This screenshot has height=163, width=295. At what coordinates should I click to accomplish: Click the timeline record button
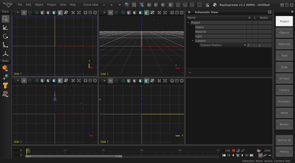pyautogui.click(x=233, y=150)
